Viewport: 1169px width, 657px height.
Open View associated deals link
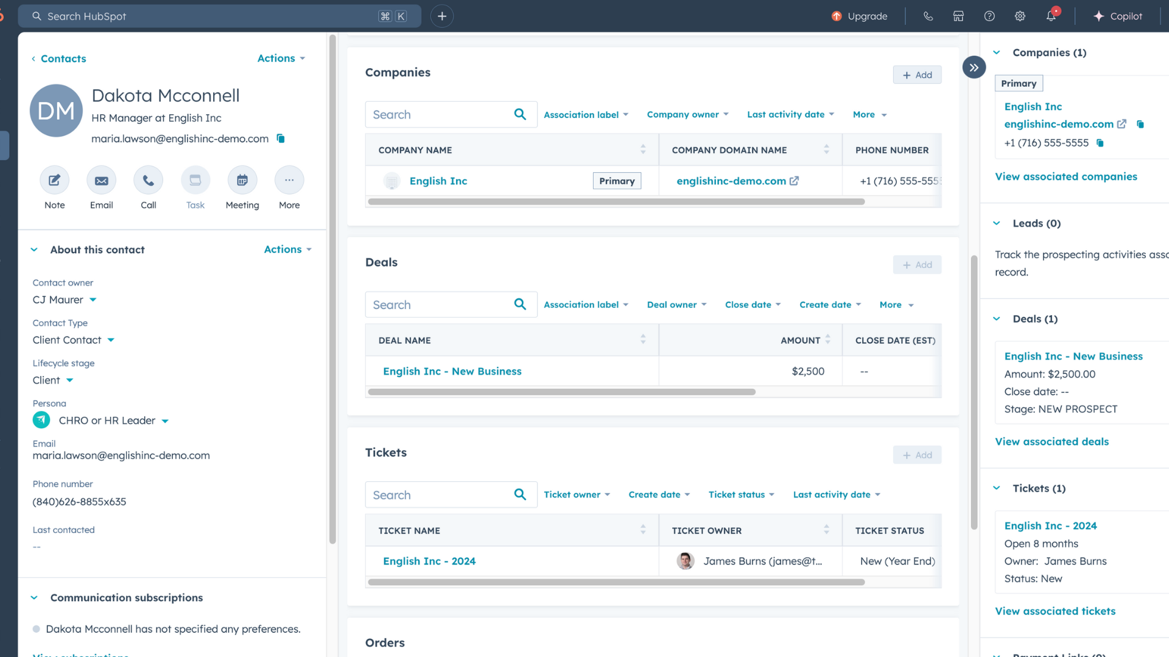1051,442
